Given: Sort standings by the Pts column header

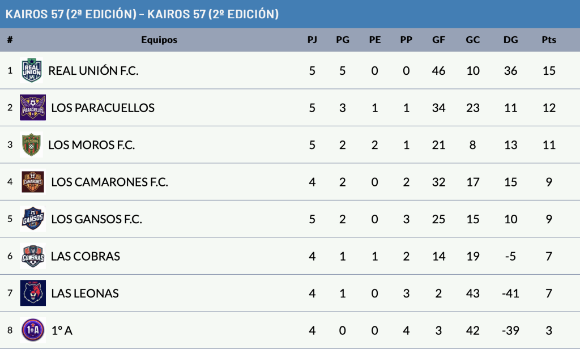Looking at the screenshot, I should click(x=548, y=40).
